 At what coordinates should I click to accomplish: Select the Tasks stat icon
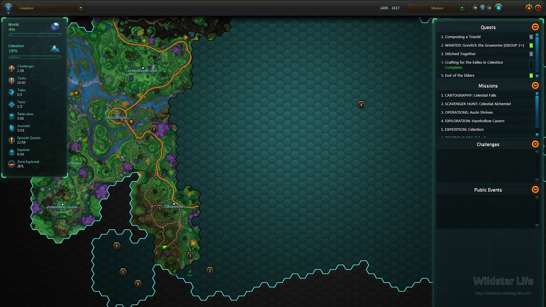click(11, 80)
